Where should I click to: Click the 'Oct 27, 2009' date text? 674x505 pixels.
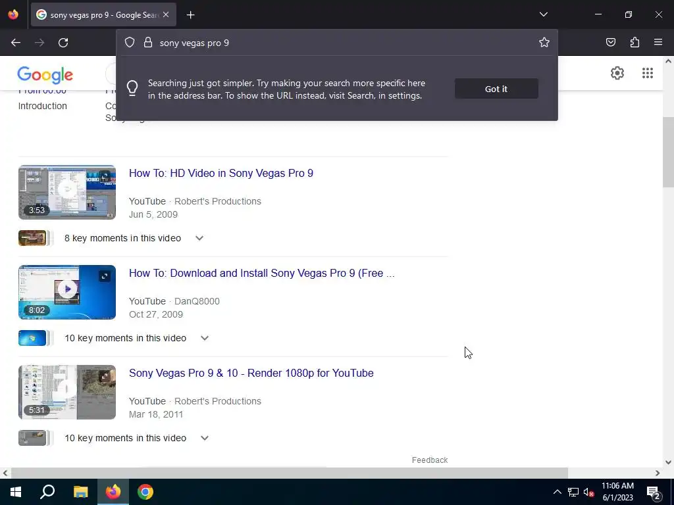156,314
